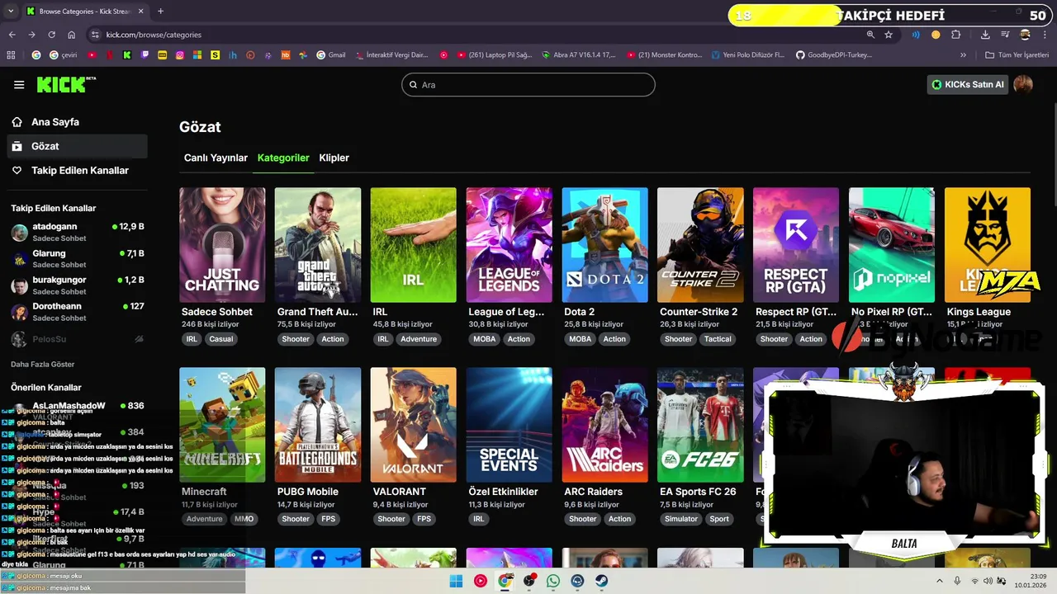1057x594 pixels.
Task: Click the microphone icon in system tray
Action: click(957, 581)
